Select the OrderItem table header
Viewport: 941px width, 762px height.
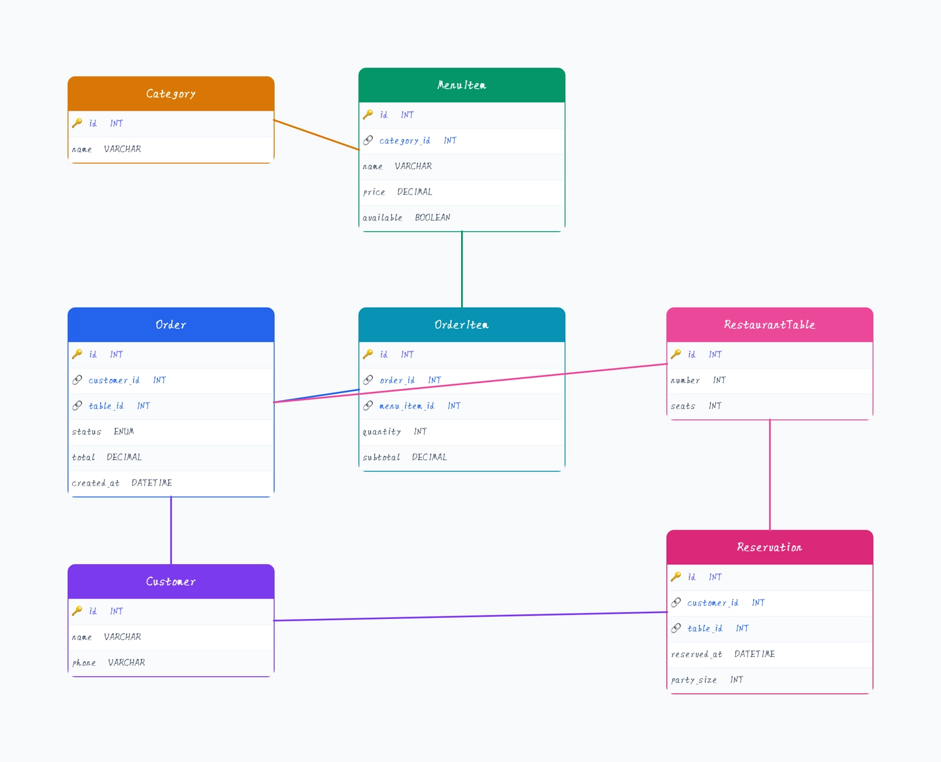pyautogui.click(x=462, y=325)
